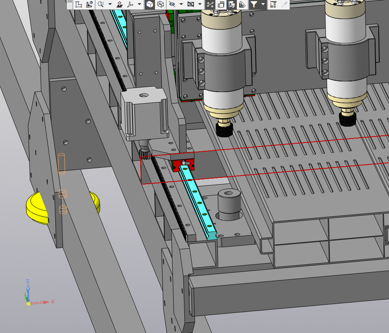The image size is (389, 333).
Task: Click the crossed camera eye icon
Action: coord(191,4)
